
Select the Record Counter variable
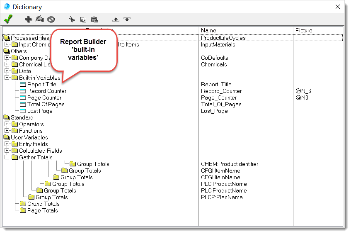(x=47, y=91)
